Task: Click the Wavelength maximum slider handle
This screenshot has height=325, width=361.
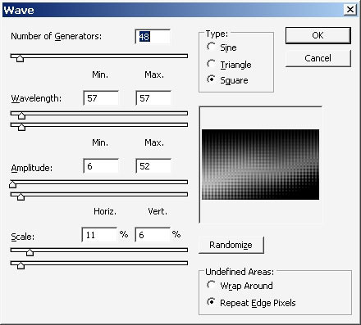Action: pyautogui.click(x=21, y=127)
